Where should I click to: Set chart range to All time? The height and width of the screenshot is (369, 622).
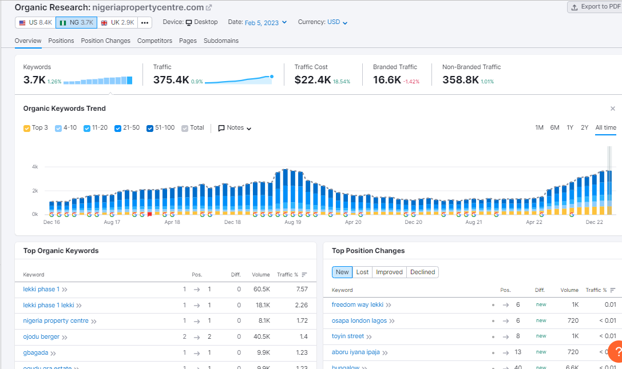(606, 127)
